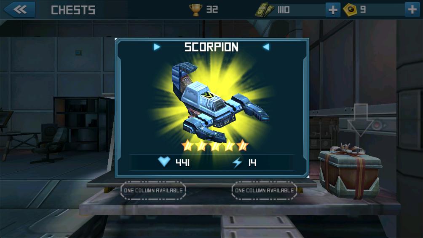Tap right One Column Available slot
The height and width of the screenshot is (238, 423).
265,190
